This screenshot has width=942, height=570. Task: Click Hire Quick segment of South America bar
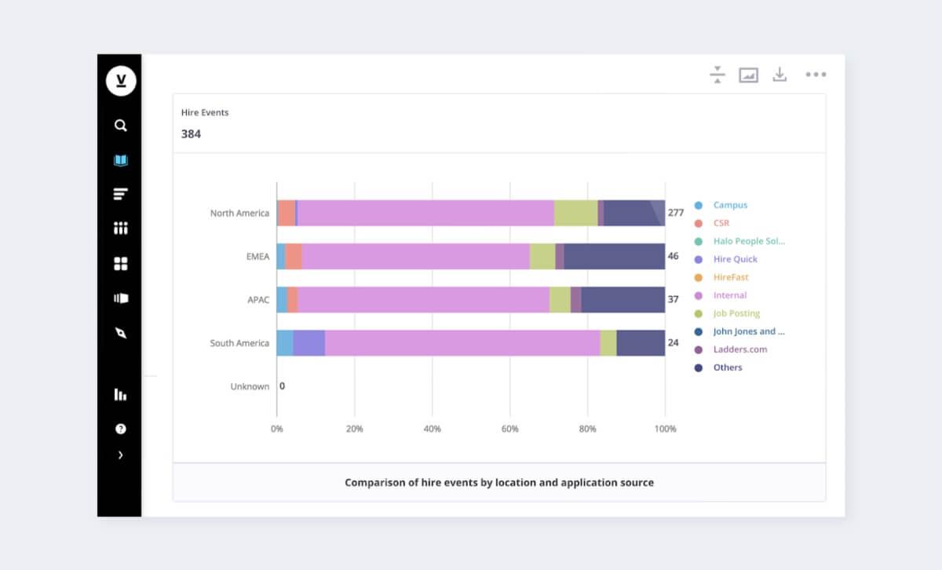[309, 343]
